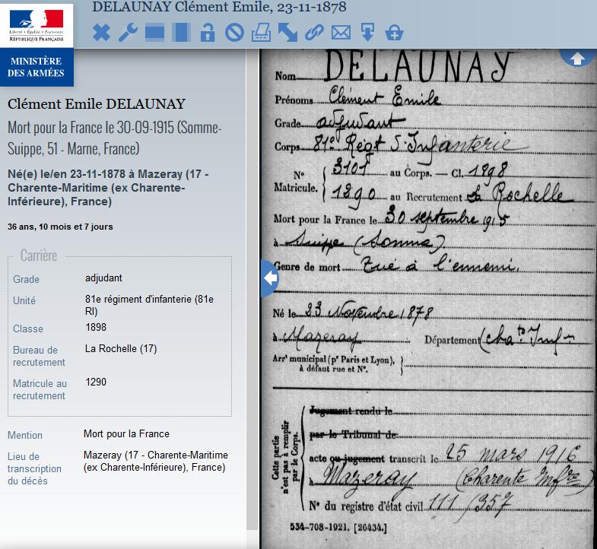The height and width of the screenshot is (549, 597).
Task: Close the record viewer with the X icon
Action: tap(101, 33)
